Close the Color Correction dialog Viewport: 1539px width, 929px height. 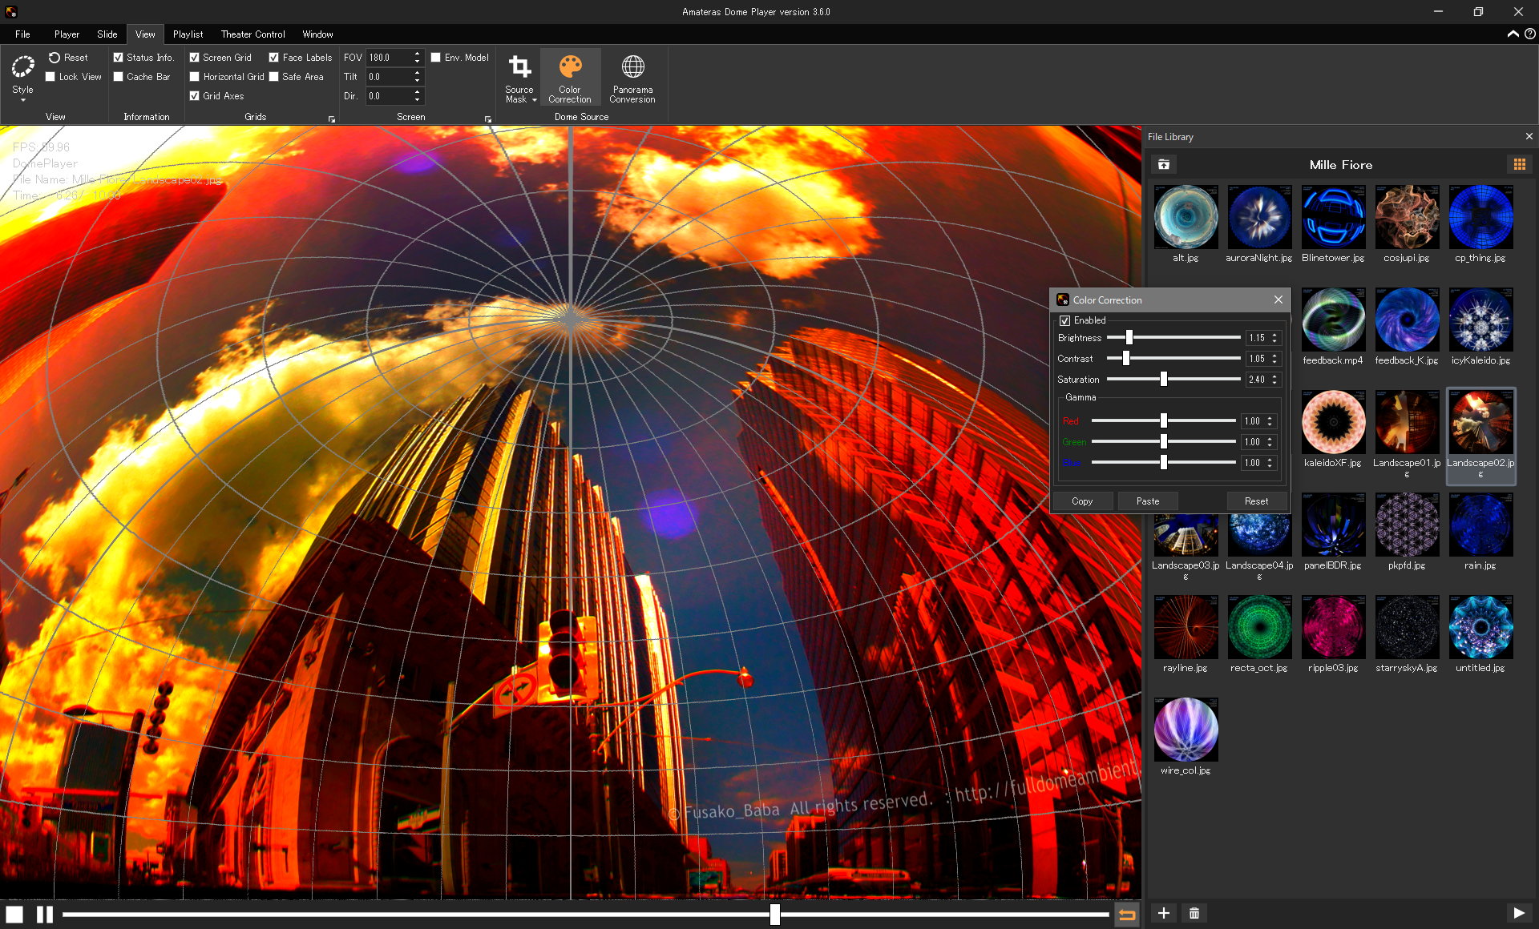[1278, 300]
